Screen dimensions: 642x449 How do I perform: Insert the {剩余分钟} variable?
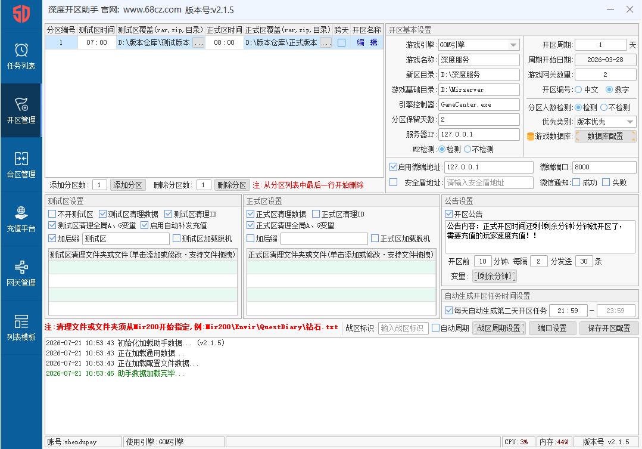click(x=494, y=276)
